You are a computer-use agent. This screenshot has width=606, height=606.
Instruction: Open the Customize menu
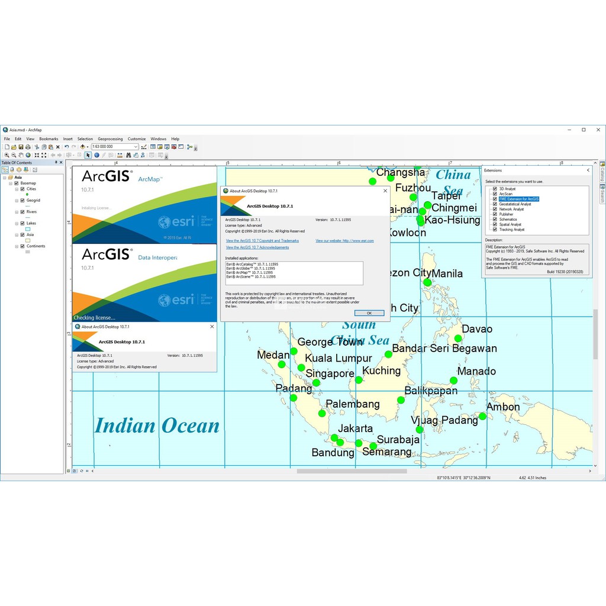click(137, 138)
